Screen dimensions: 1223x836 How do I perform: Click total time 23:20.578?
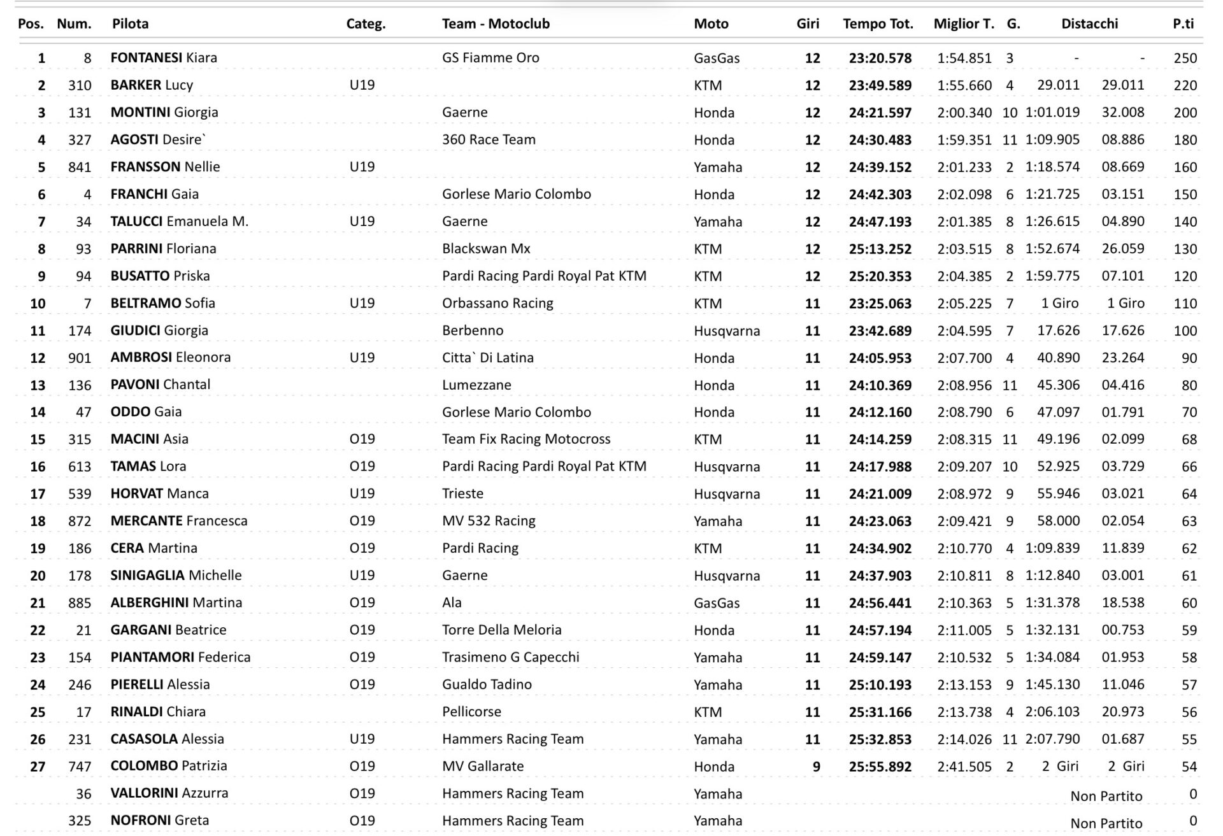[880, 59]
